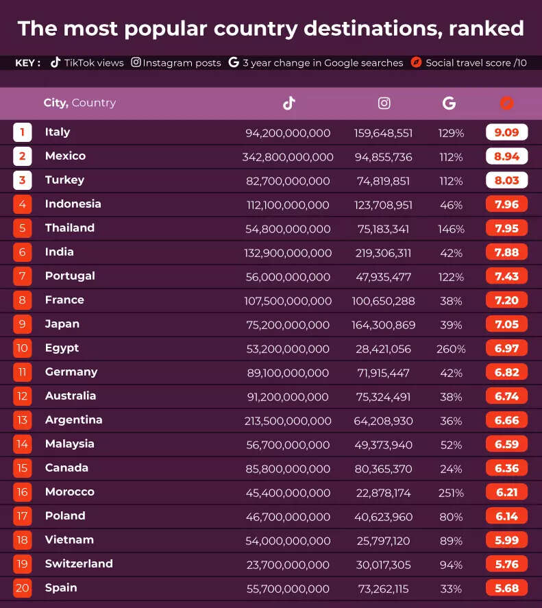542x608 pixels.
Task: Click India's 219,306,311 Instagram posts value
Action: tap(383, 253)
